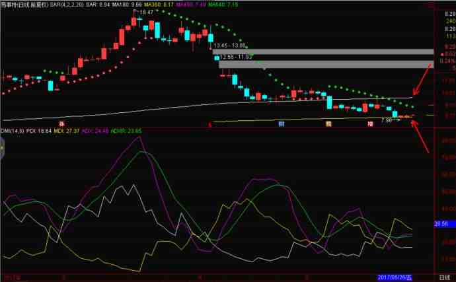Click the 16.47 high price annotation

pos(146,12)
